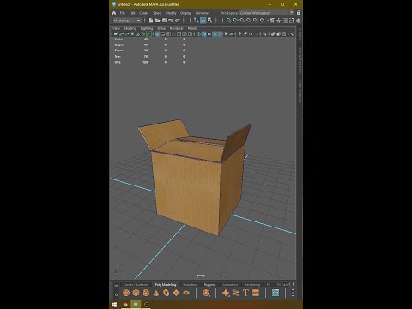Create a polygon cube from shelf
Viewport: 412px width, 309px height.
click(x=136, y=293)
